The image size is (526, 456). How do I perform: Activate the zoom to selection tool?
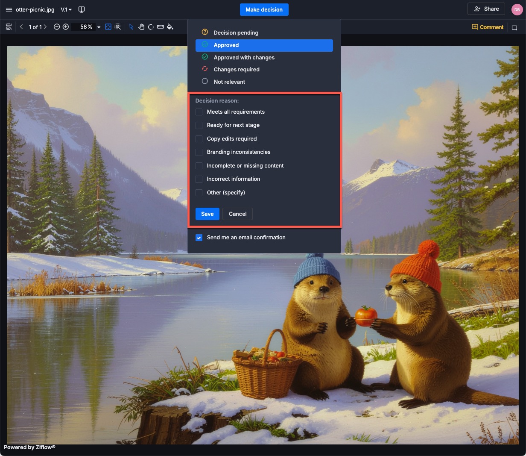point(117,27)
